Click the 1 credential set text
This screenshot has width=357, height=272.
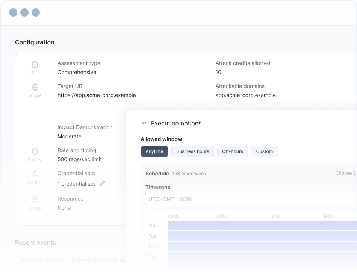pos(76,184)
